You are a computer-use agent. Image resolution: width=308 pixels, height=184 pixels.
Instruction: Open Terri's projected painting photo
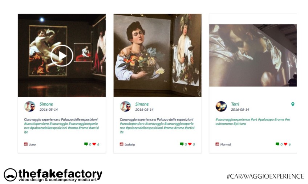click(253, 56)
